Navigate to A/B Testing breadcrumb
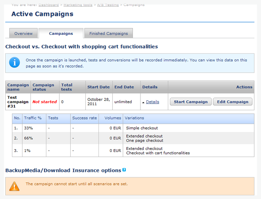 click(108, 5)
